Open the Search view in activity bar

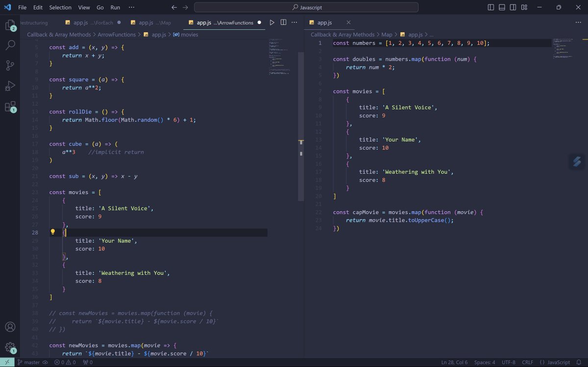click(x=10, y=46)
